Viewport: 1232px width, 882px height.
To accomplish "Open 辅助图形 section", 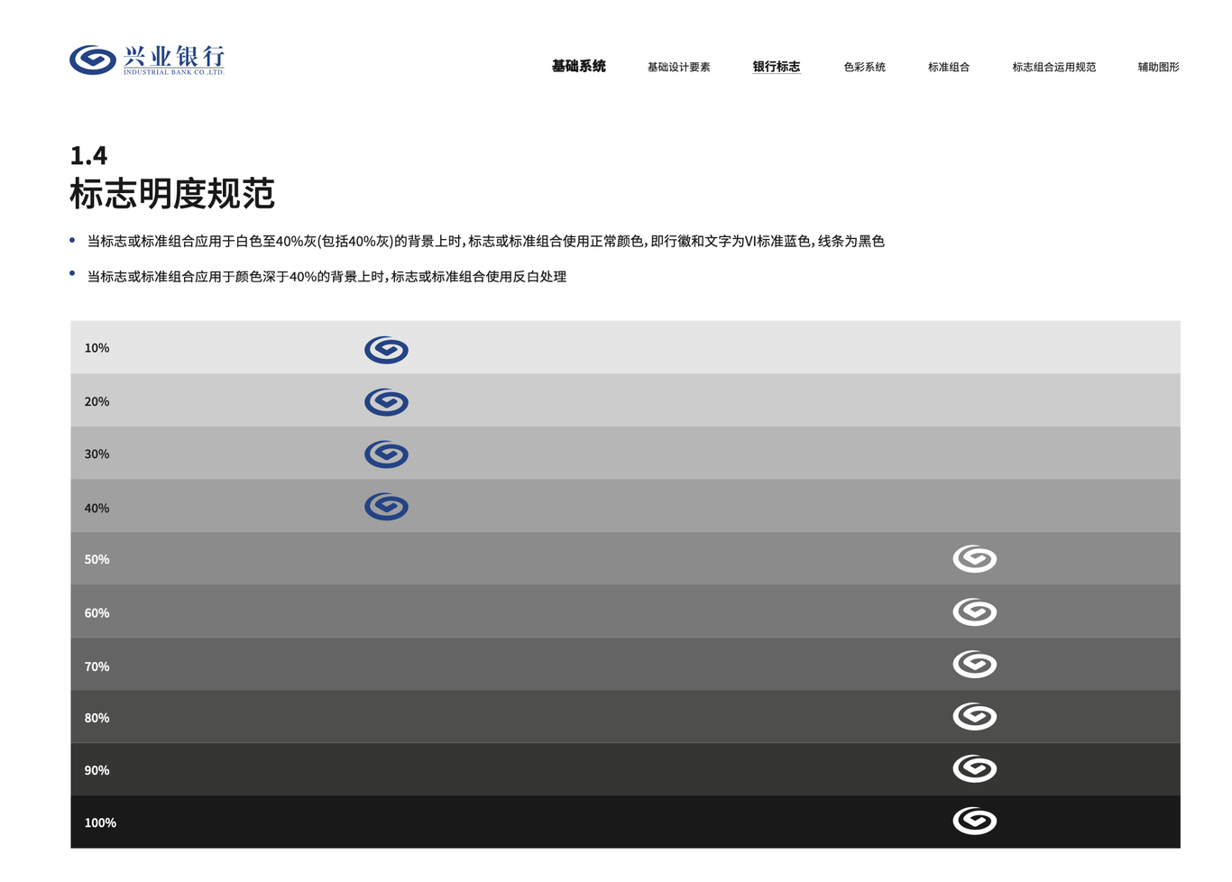I will click(1159, 67).
